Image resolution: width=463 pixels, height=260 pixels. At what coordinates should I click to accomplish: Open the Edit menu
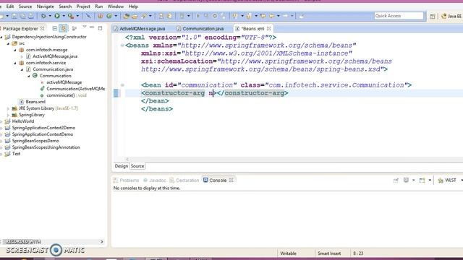click(x=9, y=6)
